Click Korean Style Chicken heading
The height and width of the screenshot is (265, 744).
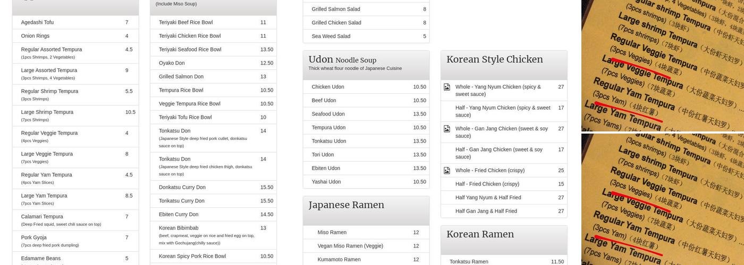(495, 59)
